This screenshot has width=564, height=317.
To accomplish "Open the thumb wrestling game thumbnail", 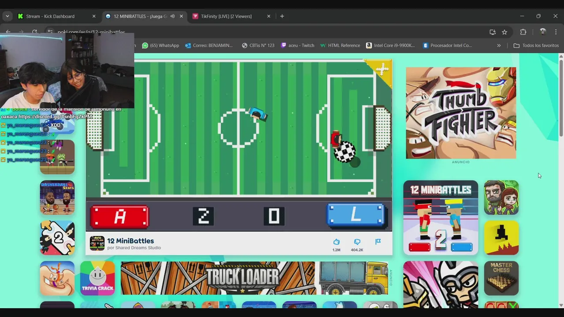I will pyautogui.click(x=57, y=278).
